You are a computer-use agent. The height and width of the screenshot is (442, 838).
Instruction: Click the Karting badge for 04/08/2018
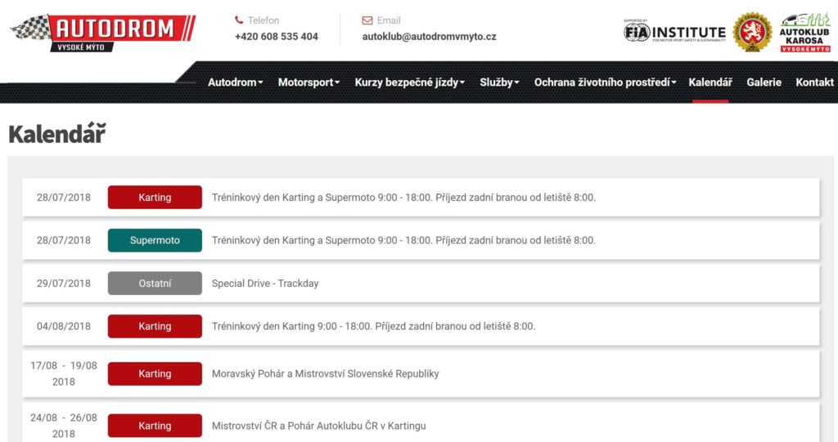[155, 326]
